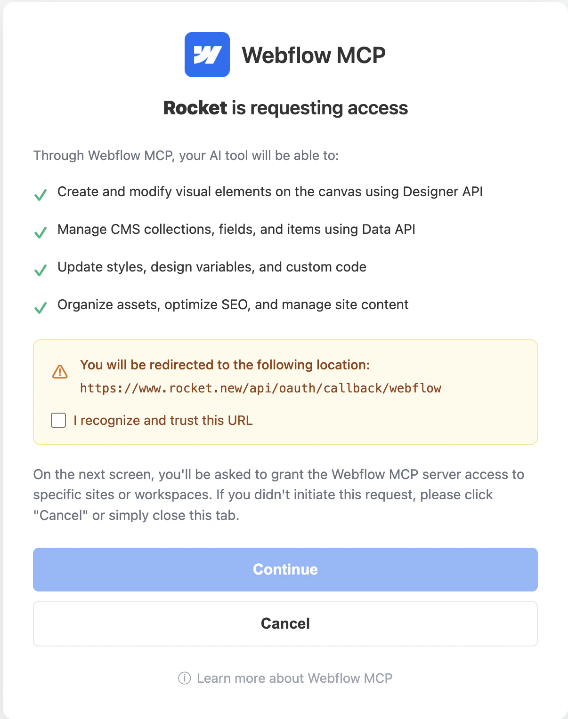Click the warning triangle icon
Image resolution: width=568 pixels, height=719 pixels.
[59, 371]
